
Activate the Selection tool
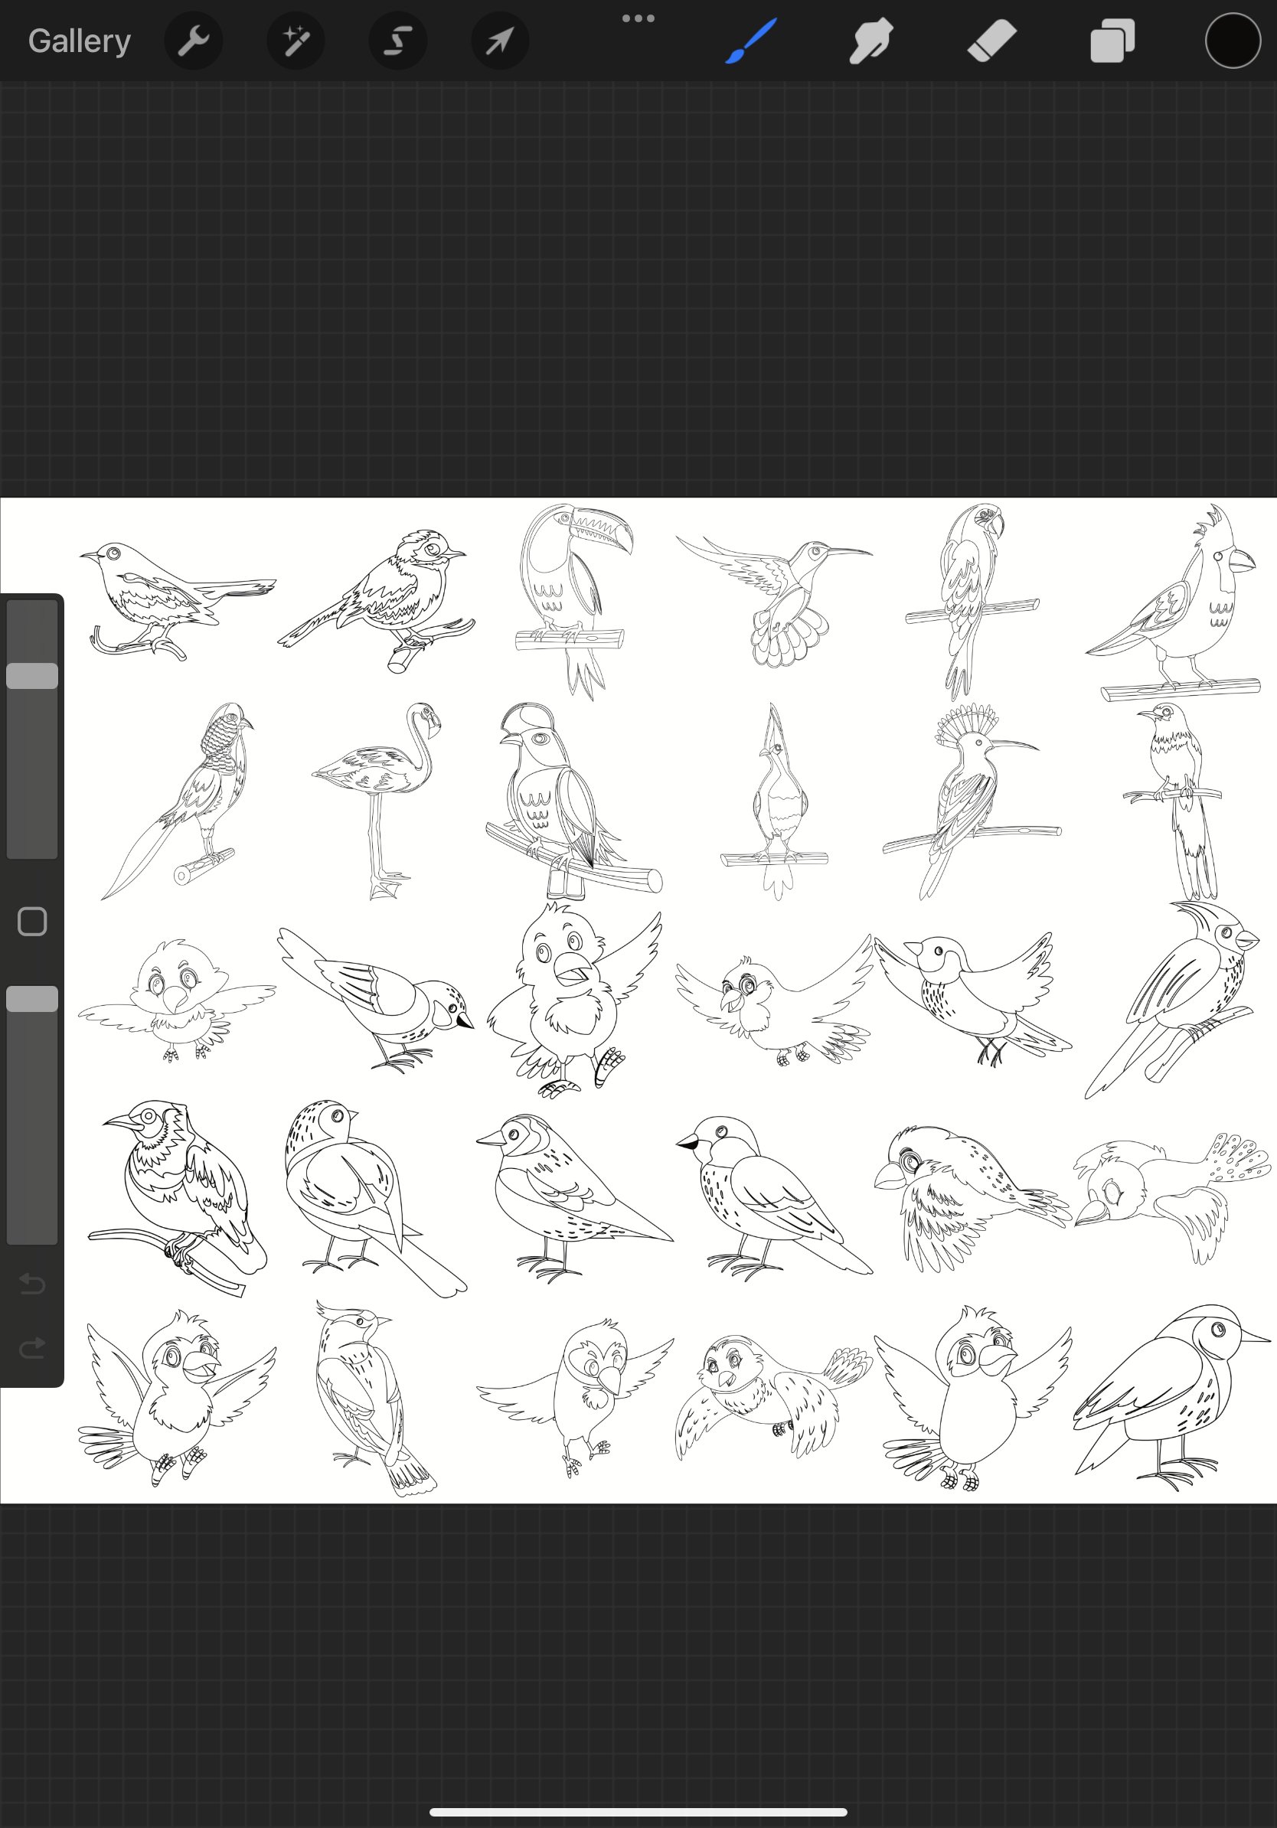[x=397, y=41]
